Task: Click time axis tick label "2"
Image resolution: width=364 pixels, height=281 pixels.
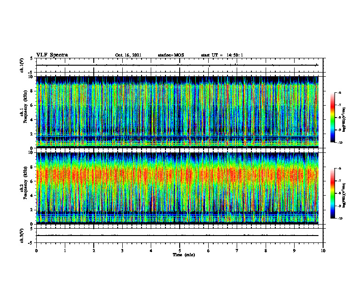Action: pyautogui.click(x=94, y=251)
